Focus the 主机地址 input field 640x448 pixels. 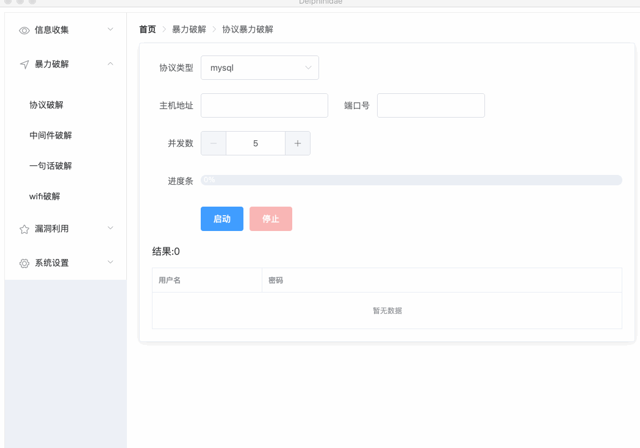pyautogui.click(x=264, y=105)
